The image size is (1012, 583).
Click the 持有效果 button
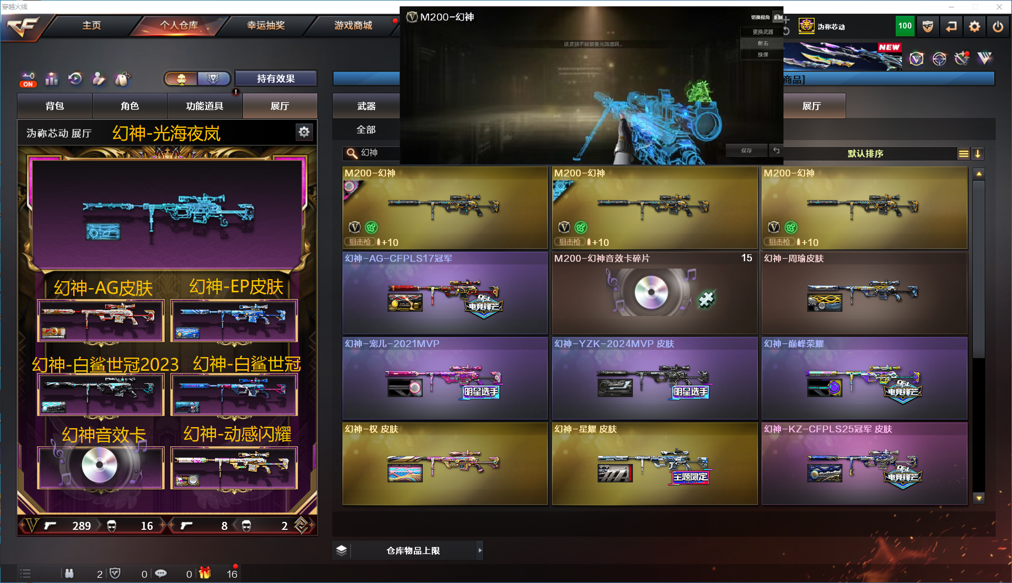(x=276, y=78)
